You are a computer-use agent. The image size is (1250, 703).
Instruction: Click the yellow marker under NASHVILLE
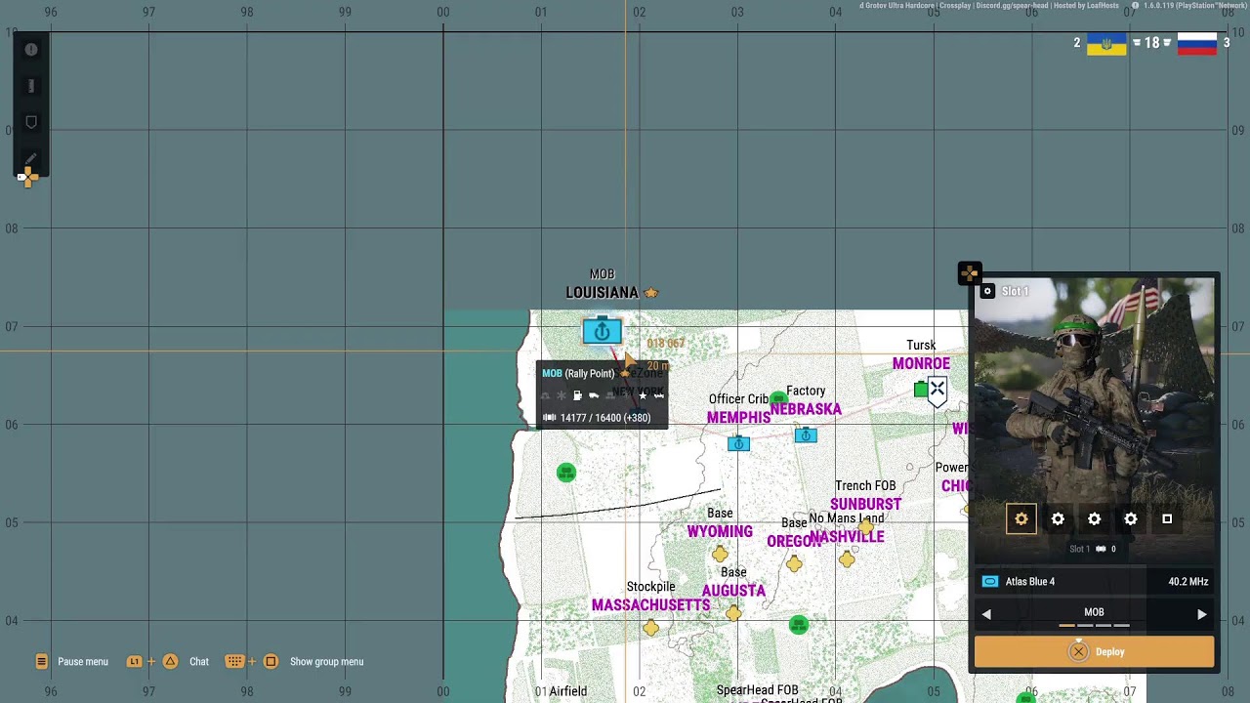(847, 559)
